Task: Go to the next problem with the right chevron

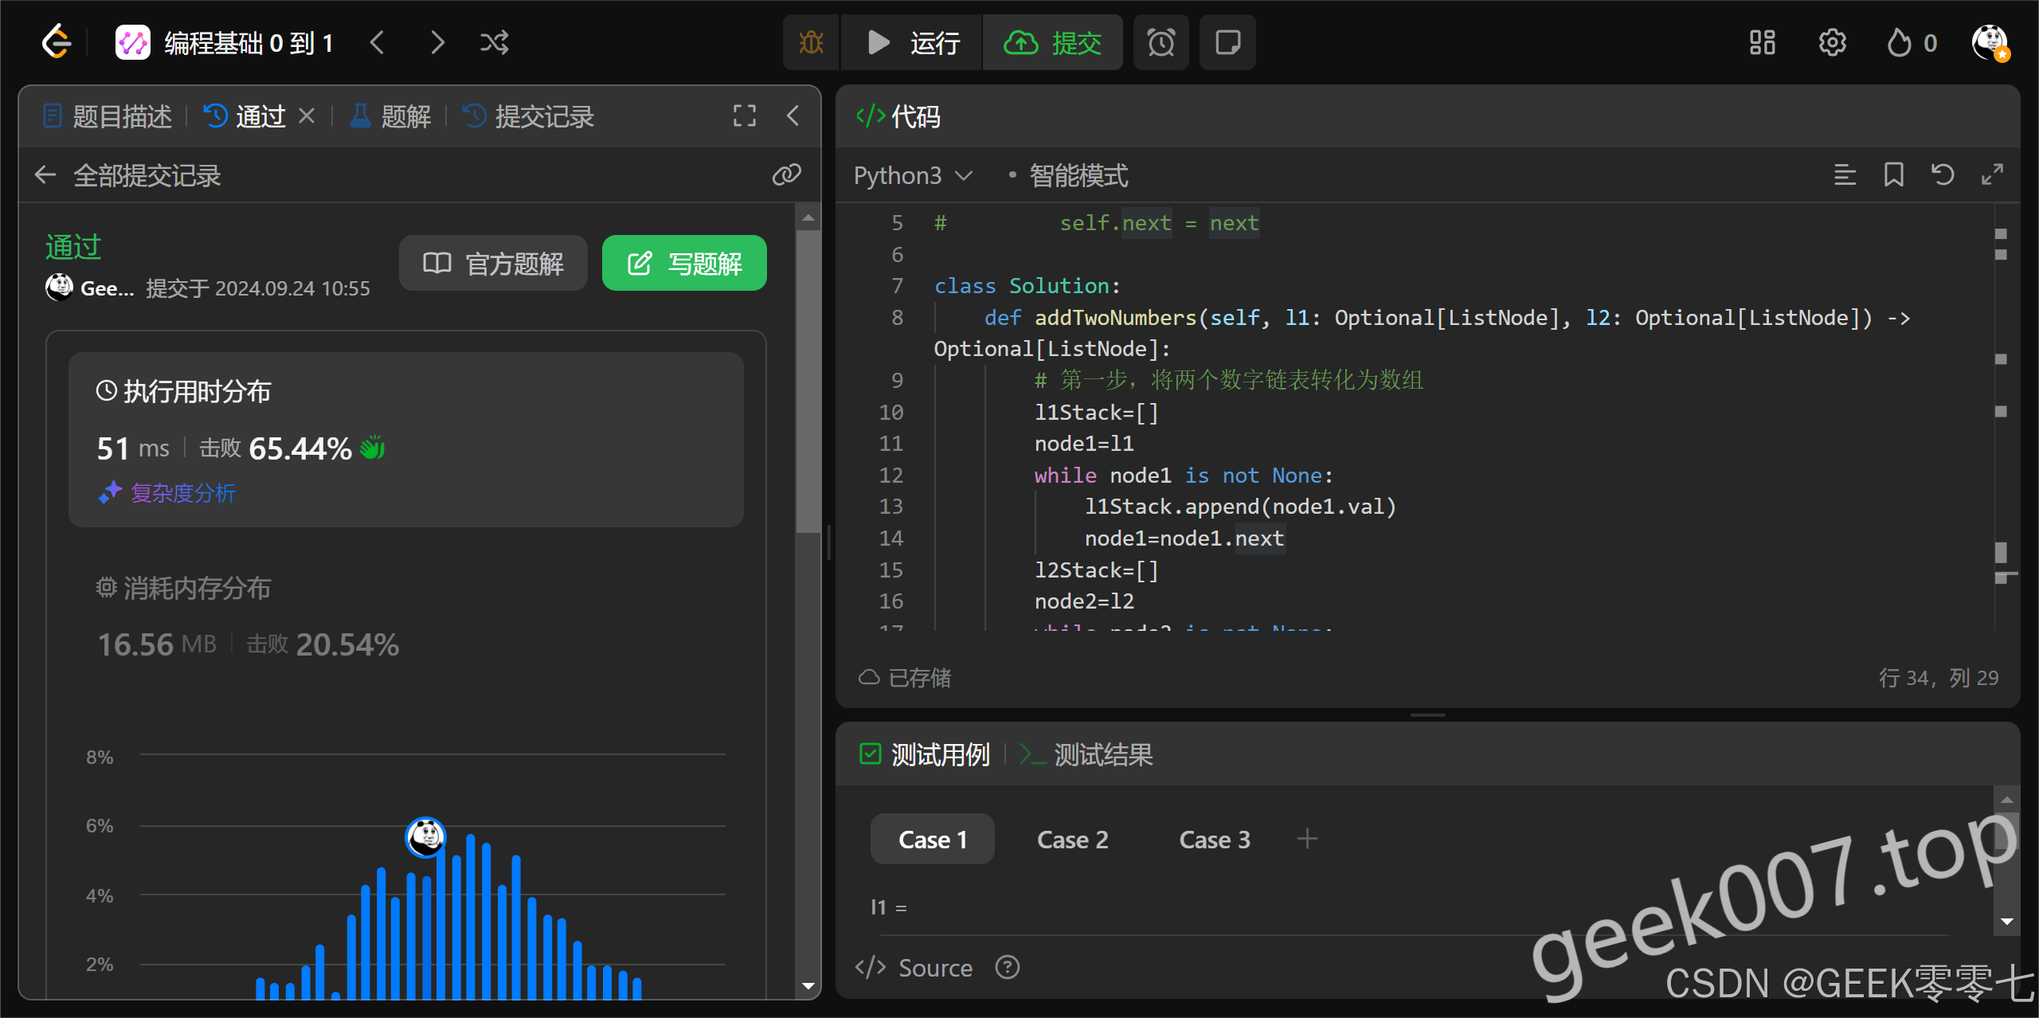Action: click(x=436, y=42)
